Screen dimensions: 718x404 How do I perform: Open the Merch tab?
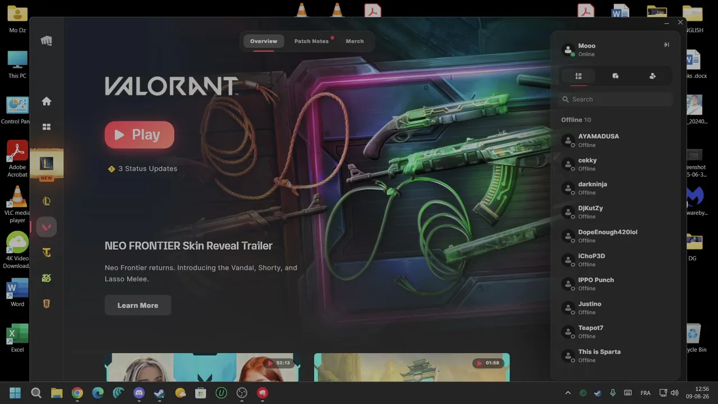coord(355,41)
